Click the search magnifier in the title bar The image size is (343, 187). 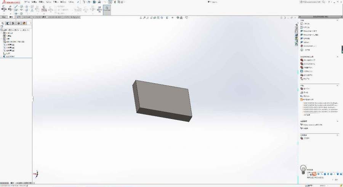[x=324, y=2]
